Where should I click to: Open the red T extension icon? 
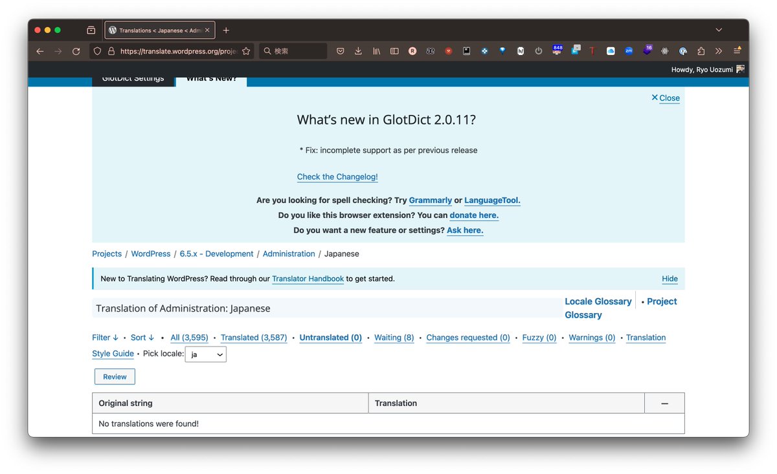pos(592,51)
